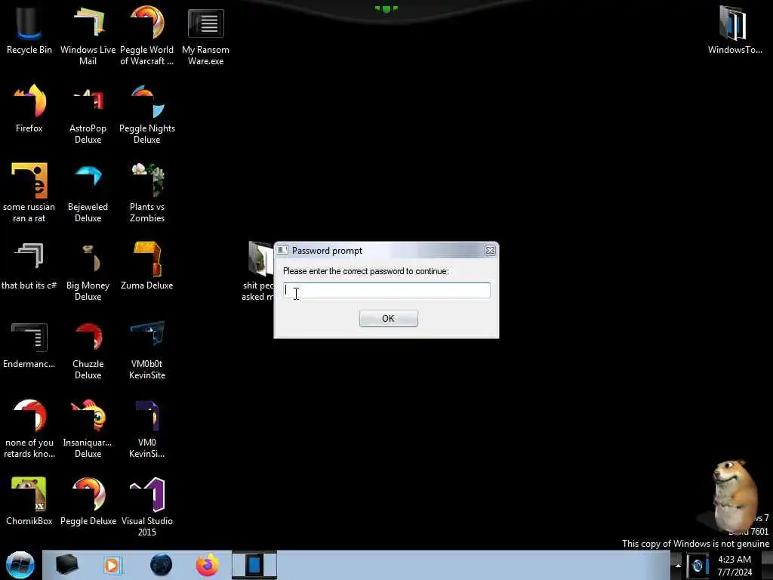Select Visual Studio 2015 desktop icon
Viewport: 773px width, 580px height.
tap(147, 507)
